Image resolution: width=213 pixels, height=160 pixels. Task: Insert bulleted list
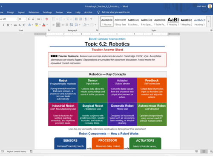tap(54, 19)
